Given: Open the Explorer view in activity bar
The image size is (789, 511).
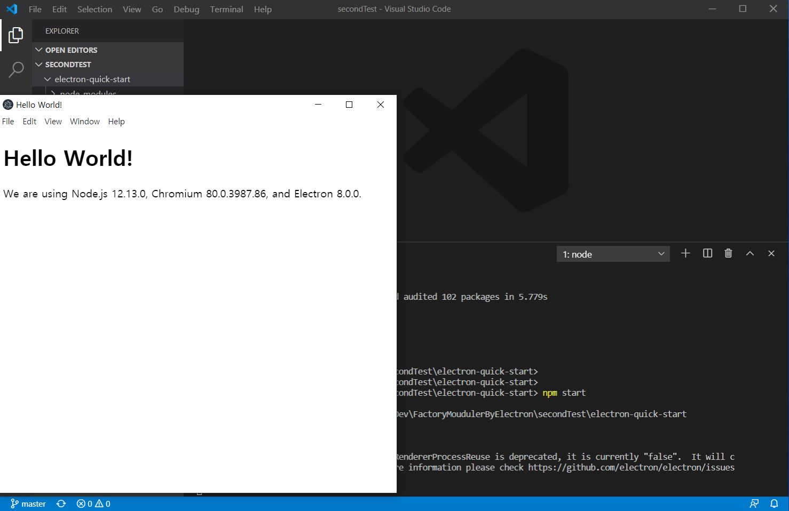Looking at the screenshot, I should 16,36.
